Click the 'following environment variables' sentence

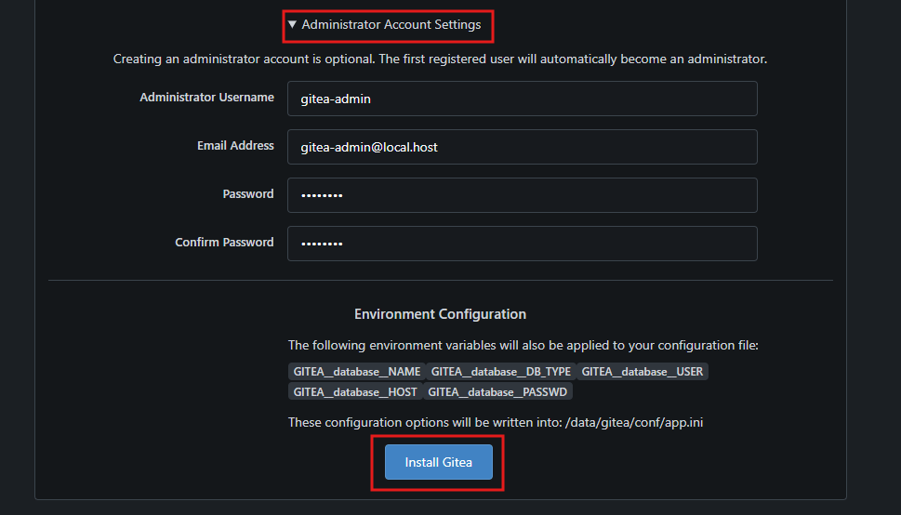[x=523, y=346]
